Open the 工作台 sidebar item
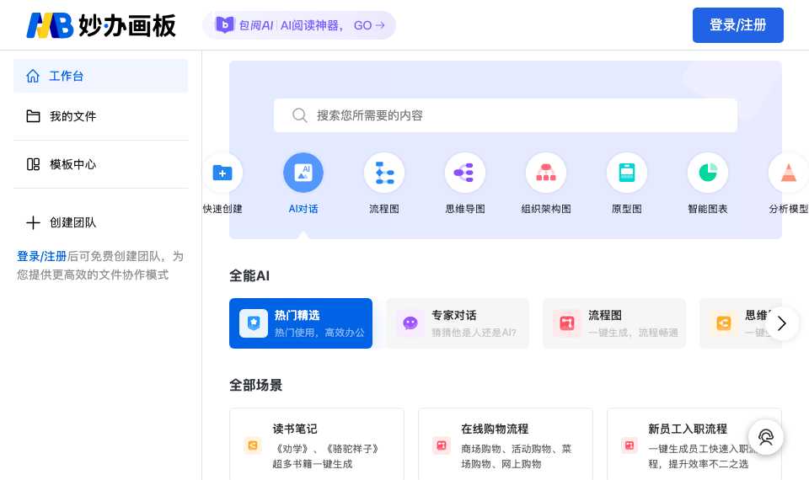 (x=100, y=76)
